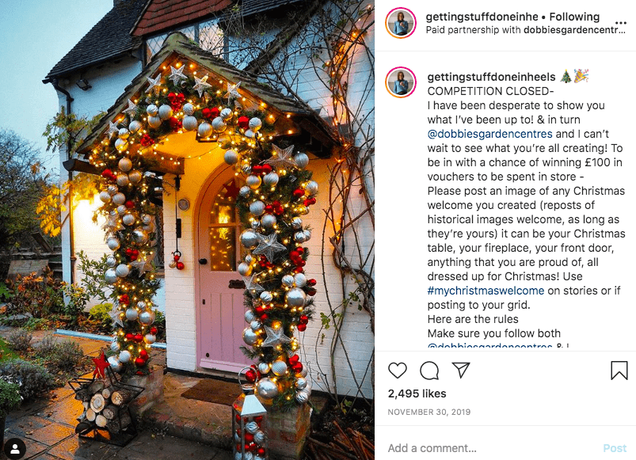Share the post with the paper plane icon
This screenshot has width=636, height=460.
click(461, 370)
